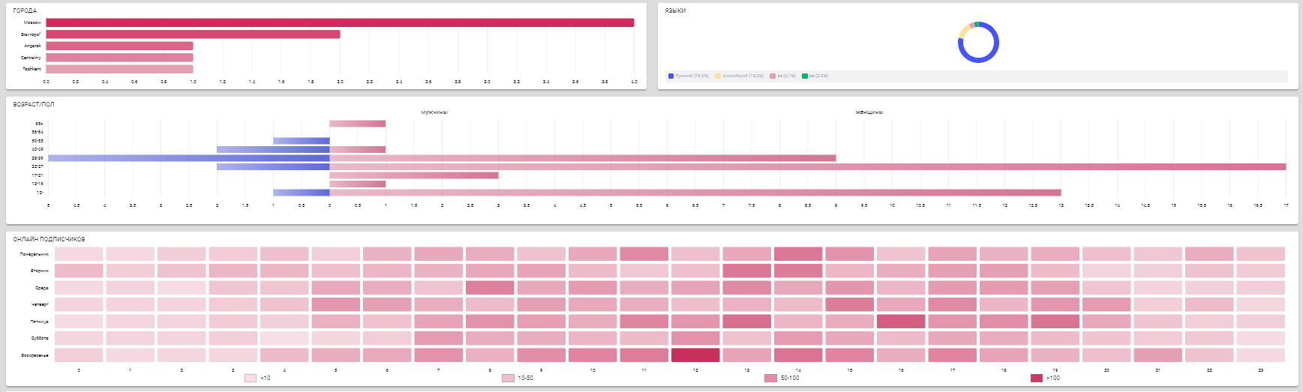Select the women's 65+ age bar
Screen dimensions: 1303x392
point(357,124)
